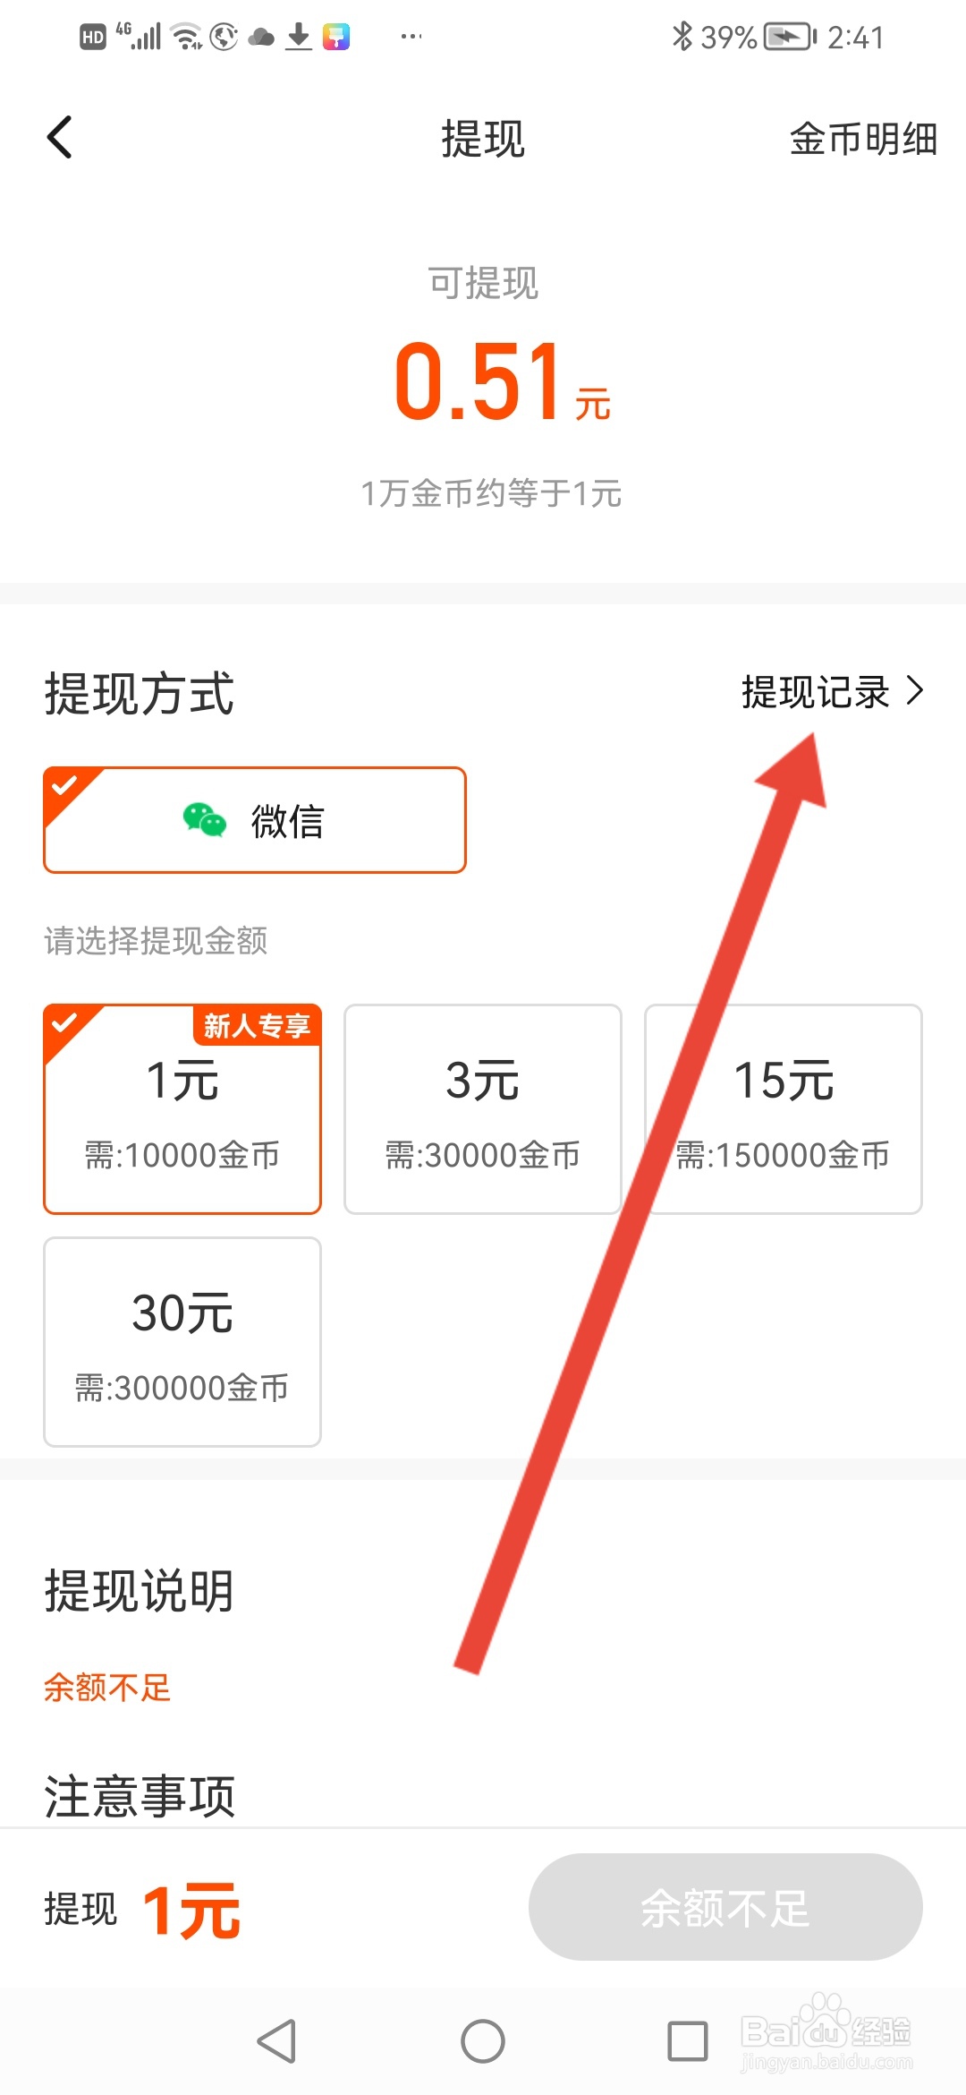966x2095 pixels.
Task: Tap the battery indicator icon
Action: (790, 37)
